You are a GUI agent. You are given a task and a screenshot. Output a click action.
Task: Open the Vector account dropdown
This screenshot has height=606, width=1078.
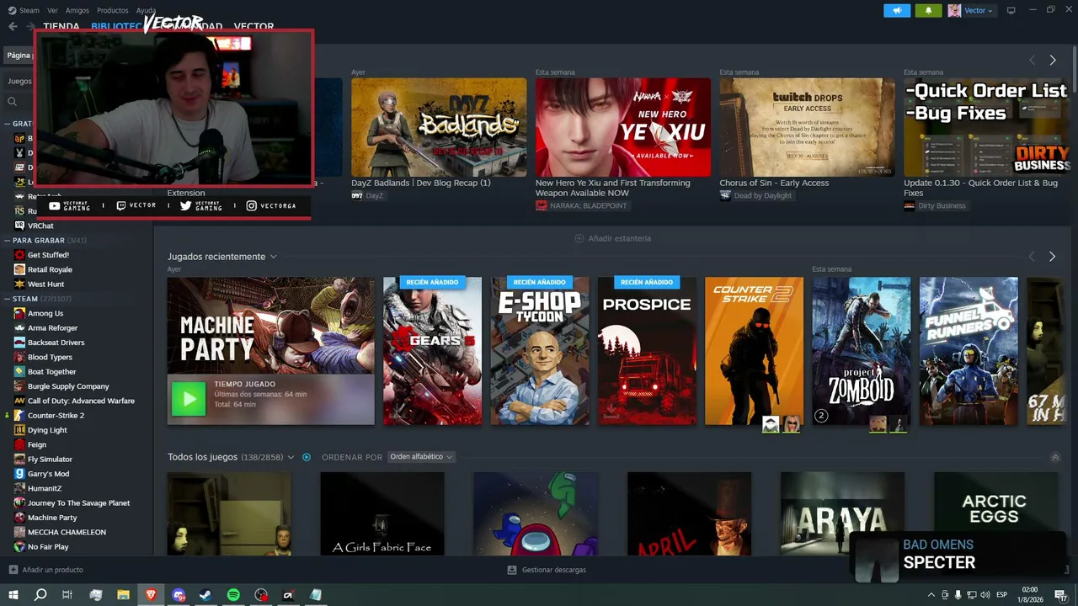pos(978,10)
